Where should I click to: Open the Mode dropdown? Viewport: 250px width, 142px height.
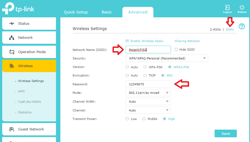148,93
